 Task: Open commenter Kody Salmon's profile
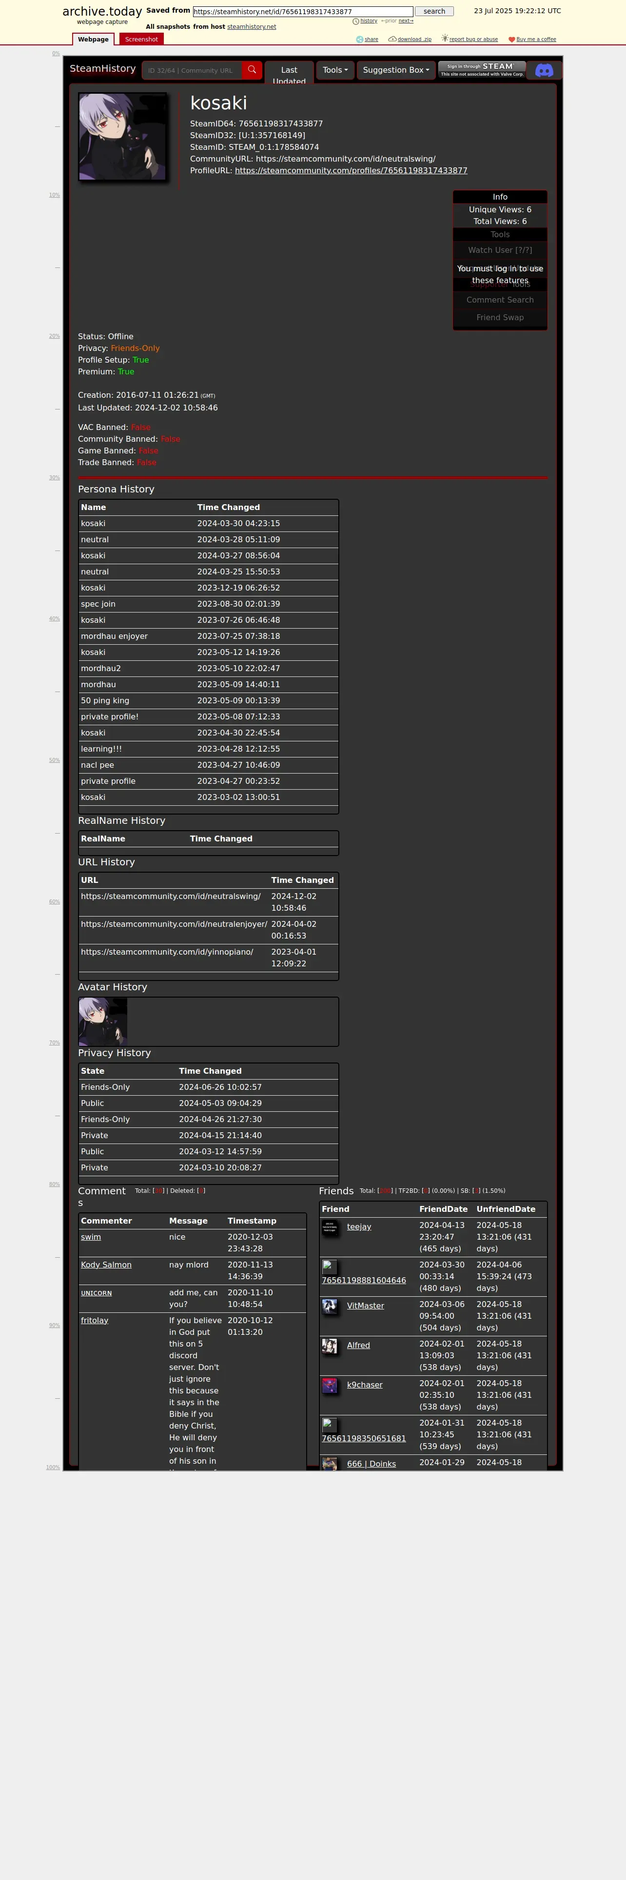[106, 1265]
